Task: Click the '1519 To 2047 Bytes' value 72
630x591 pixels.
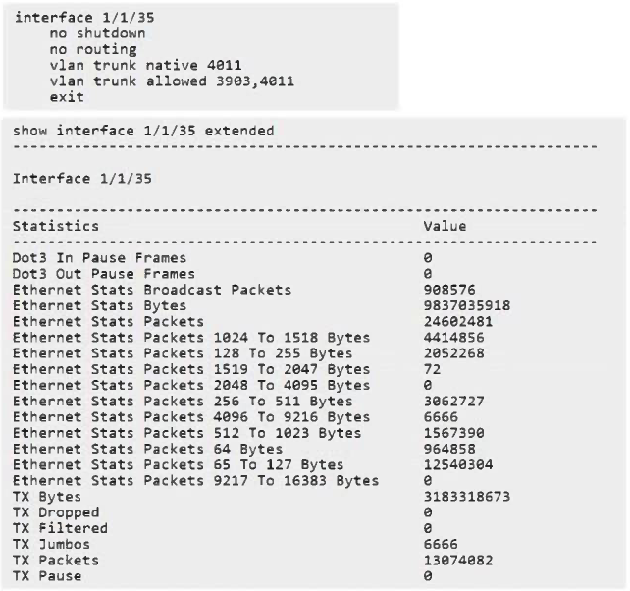Action: (432, 369)
